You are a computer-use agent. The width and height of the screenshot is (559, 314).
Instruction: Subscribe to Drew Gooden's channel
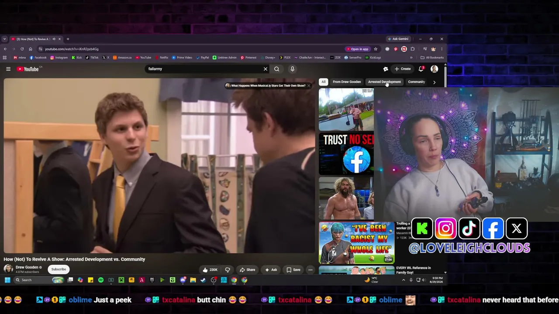(x=59, y=269)
